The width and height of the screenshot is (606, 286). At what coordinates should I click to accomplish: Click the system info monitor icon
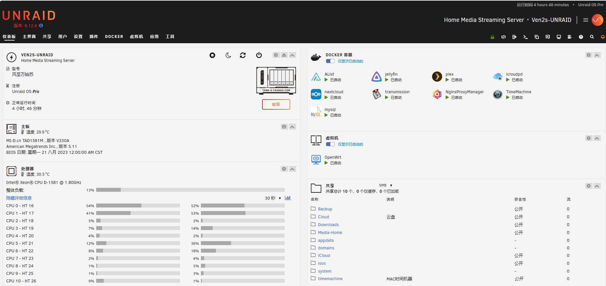(x=559, y=37)
